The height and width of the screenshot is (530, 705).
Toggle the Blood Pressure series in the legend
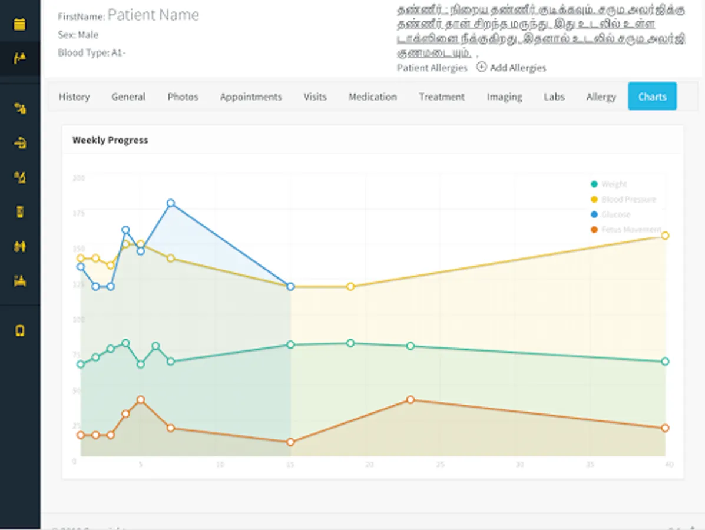click(628, 200)
